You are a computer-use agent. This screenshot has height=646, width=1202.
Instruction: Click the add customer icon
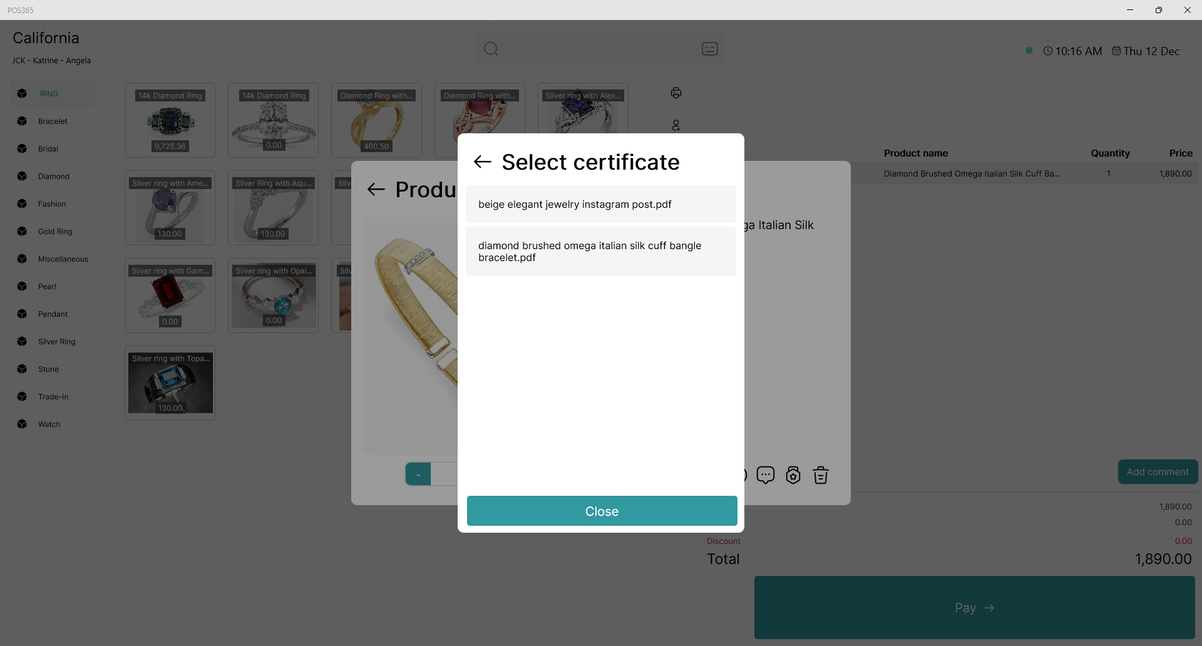(676, 125)
